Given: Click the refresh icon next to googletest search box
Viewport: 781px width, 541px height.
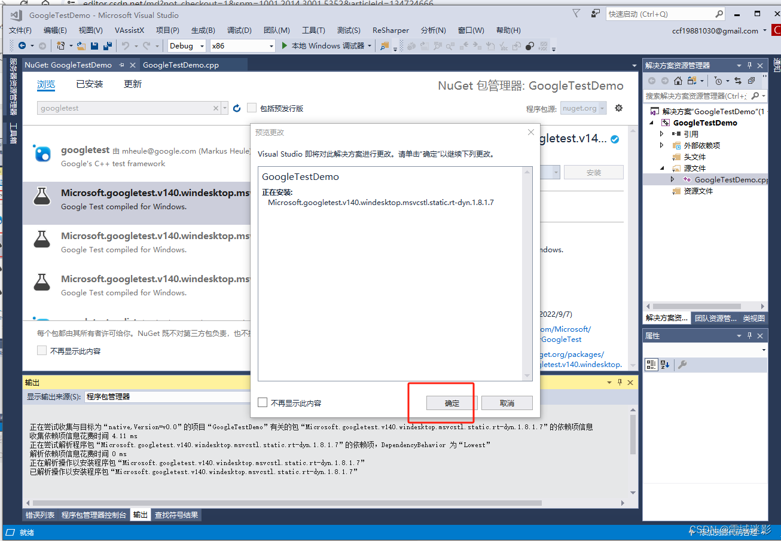Looking at the screenshot, I should [x=237, y=108].
